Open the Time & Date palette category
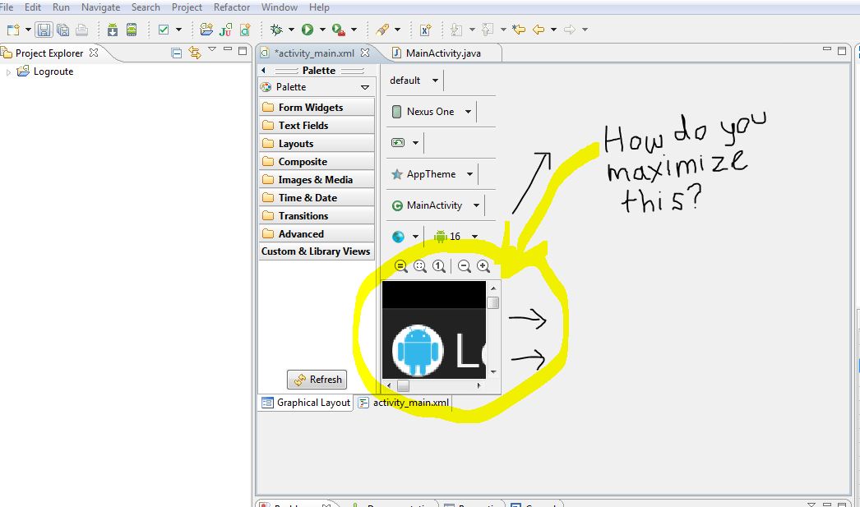This screenshot has height=507, width=860. pos(317,198)
